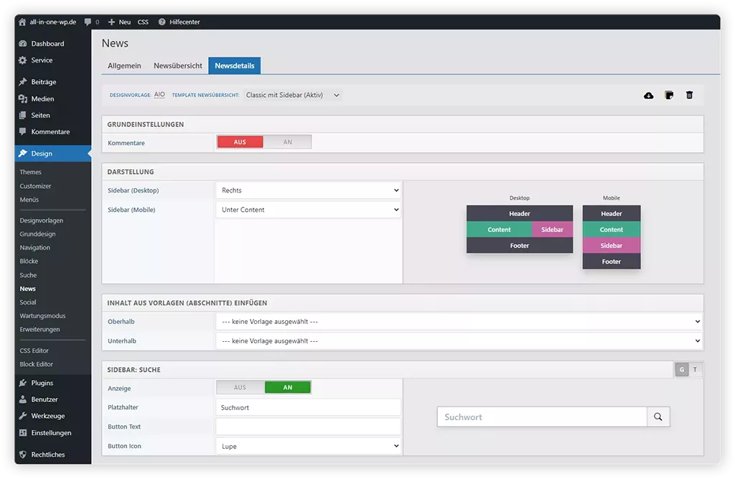Screen dimensions: 735x484
Task: Open the Sidebar (Desktop) dropdown
Action: point(308,190)
